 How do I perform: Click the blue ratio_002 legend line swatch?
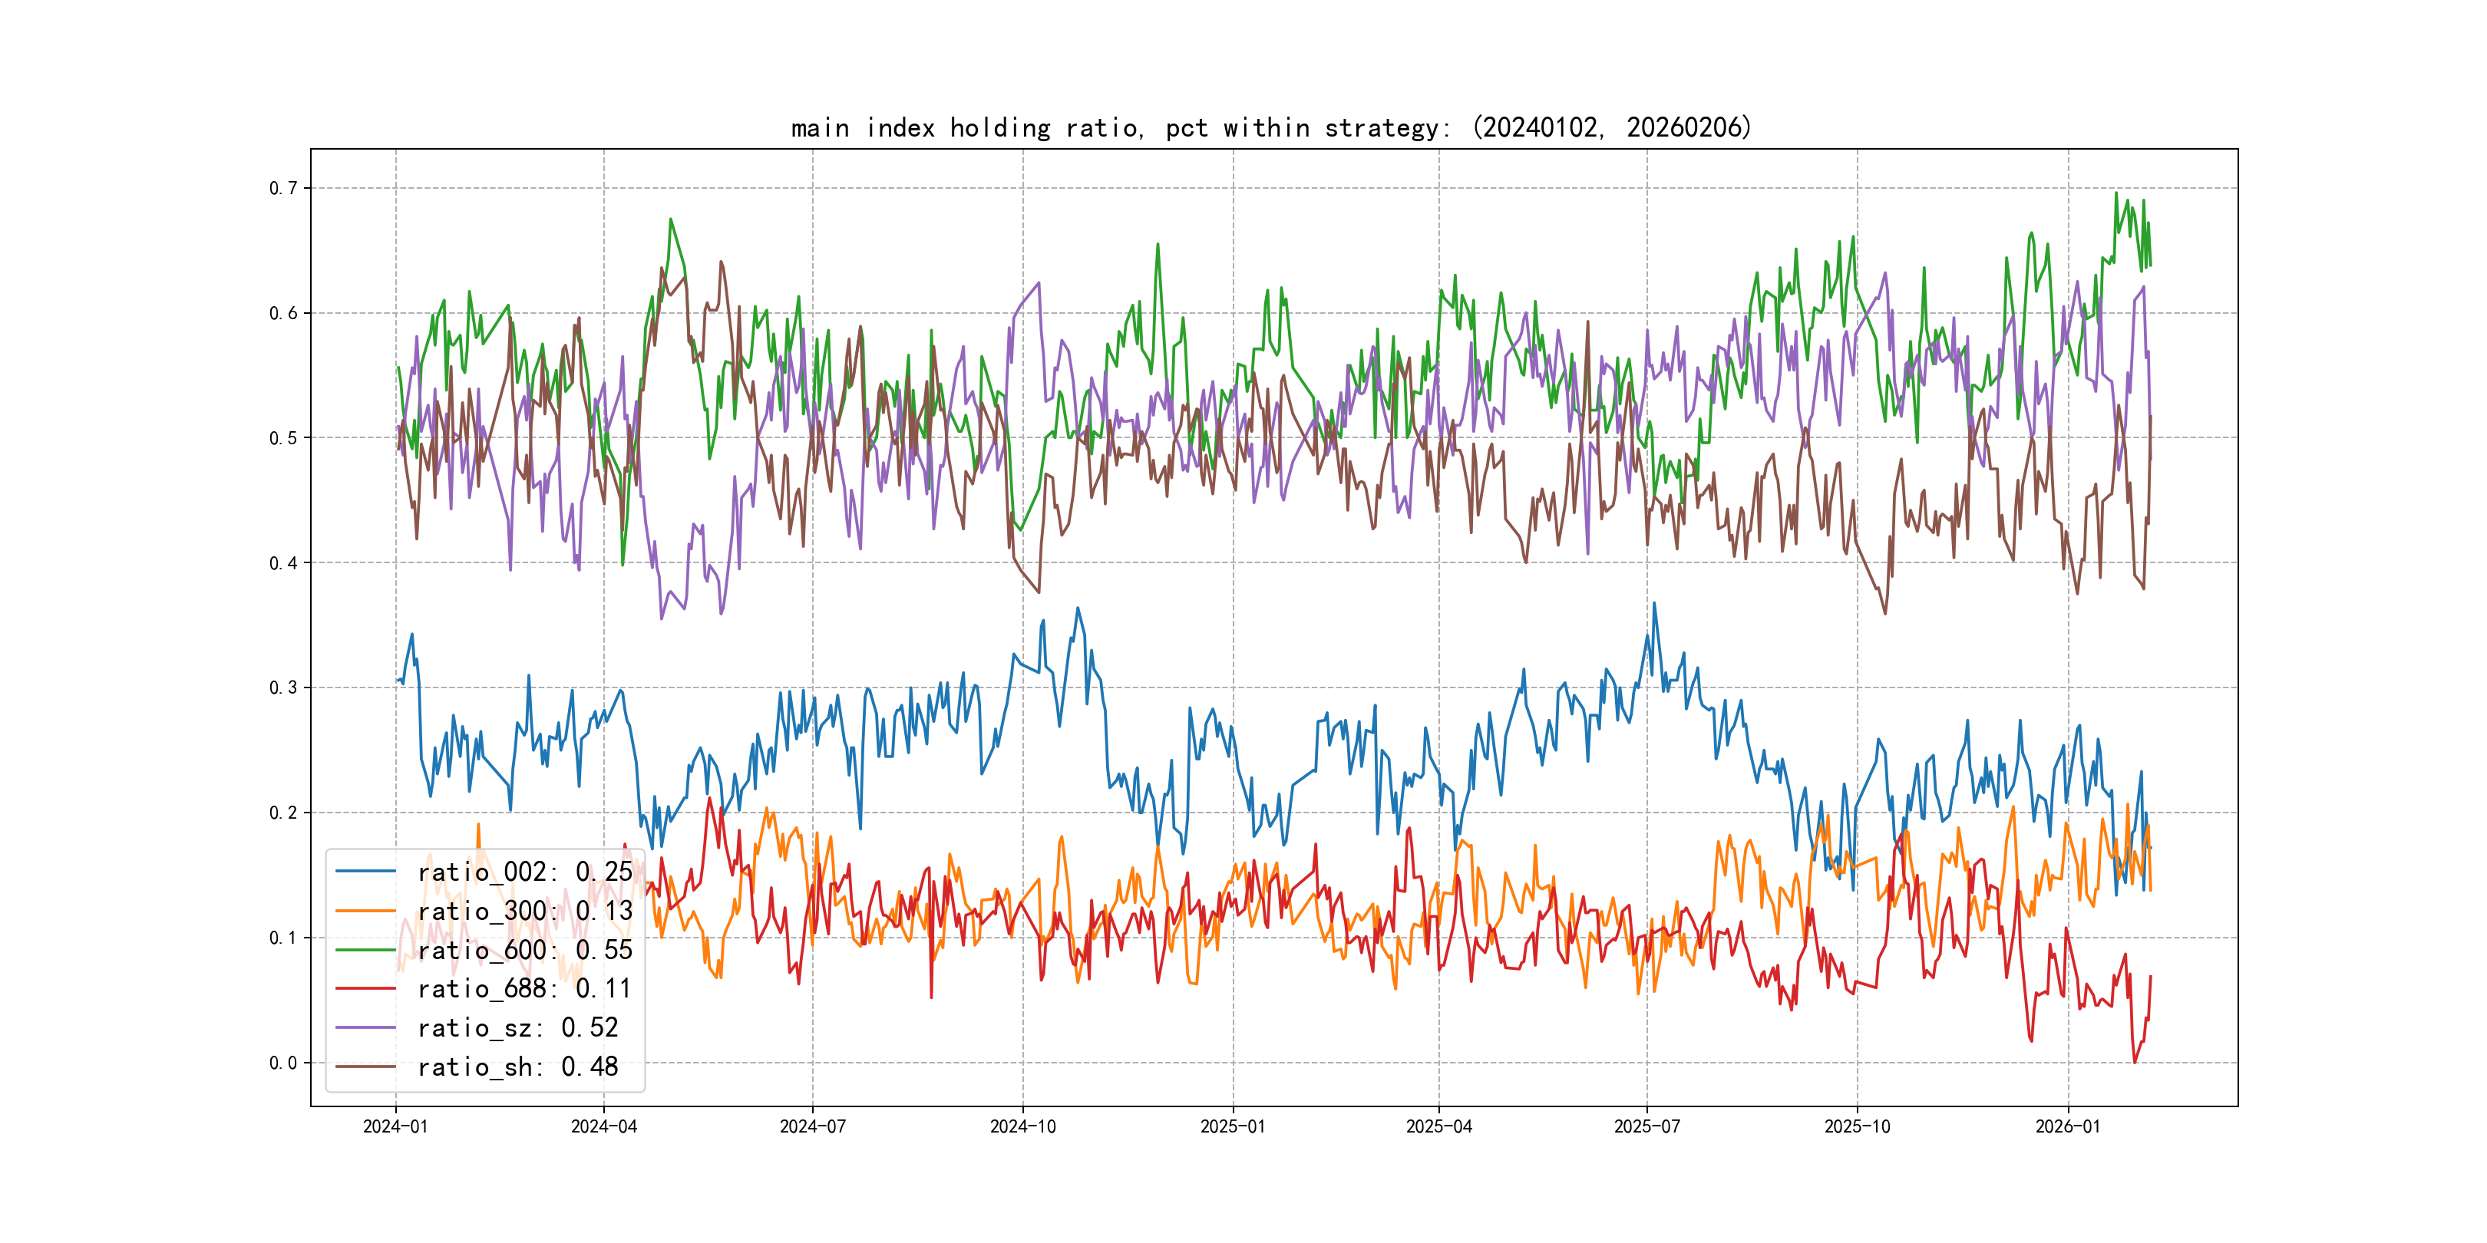pos(366,872)
